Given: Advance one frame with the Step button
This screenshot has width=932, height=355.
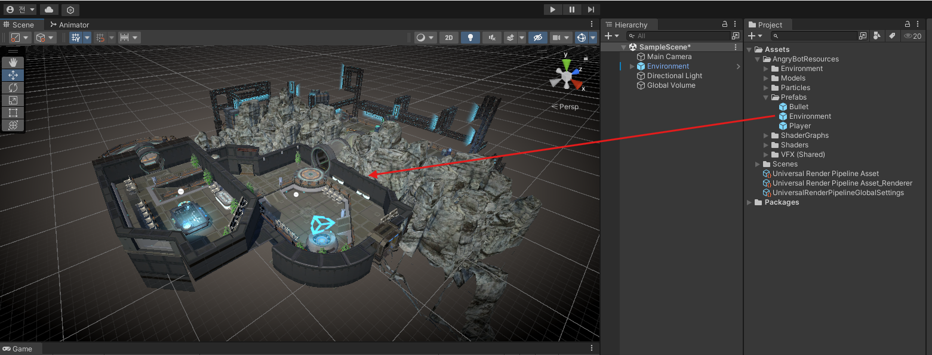Looking at the screenshot, I should click(x=590, y=10).
